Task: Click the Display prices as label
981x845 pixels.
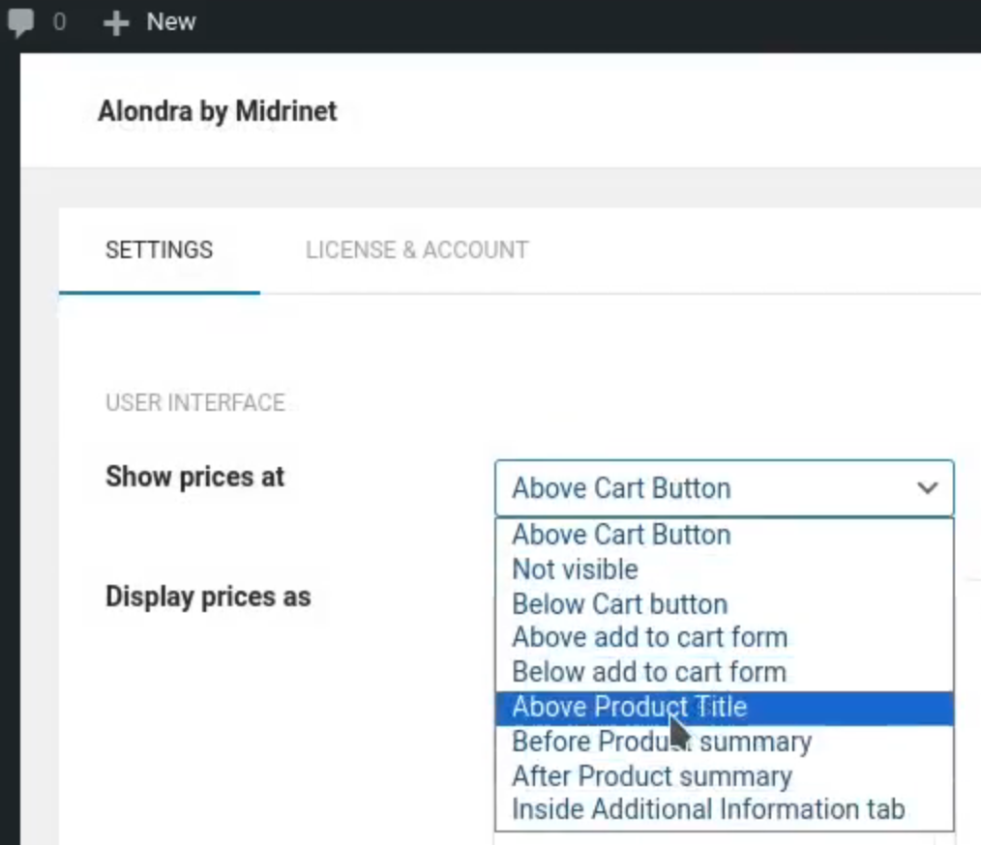Action: [208, 597]
